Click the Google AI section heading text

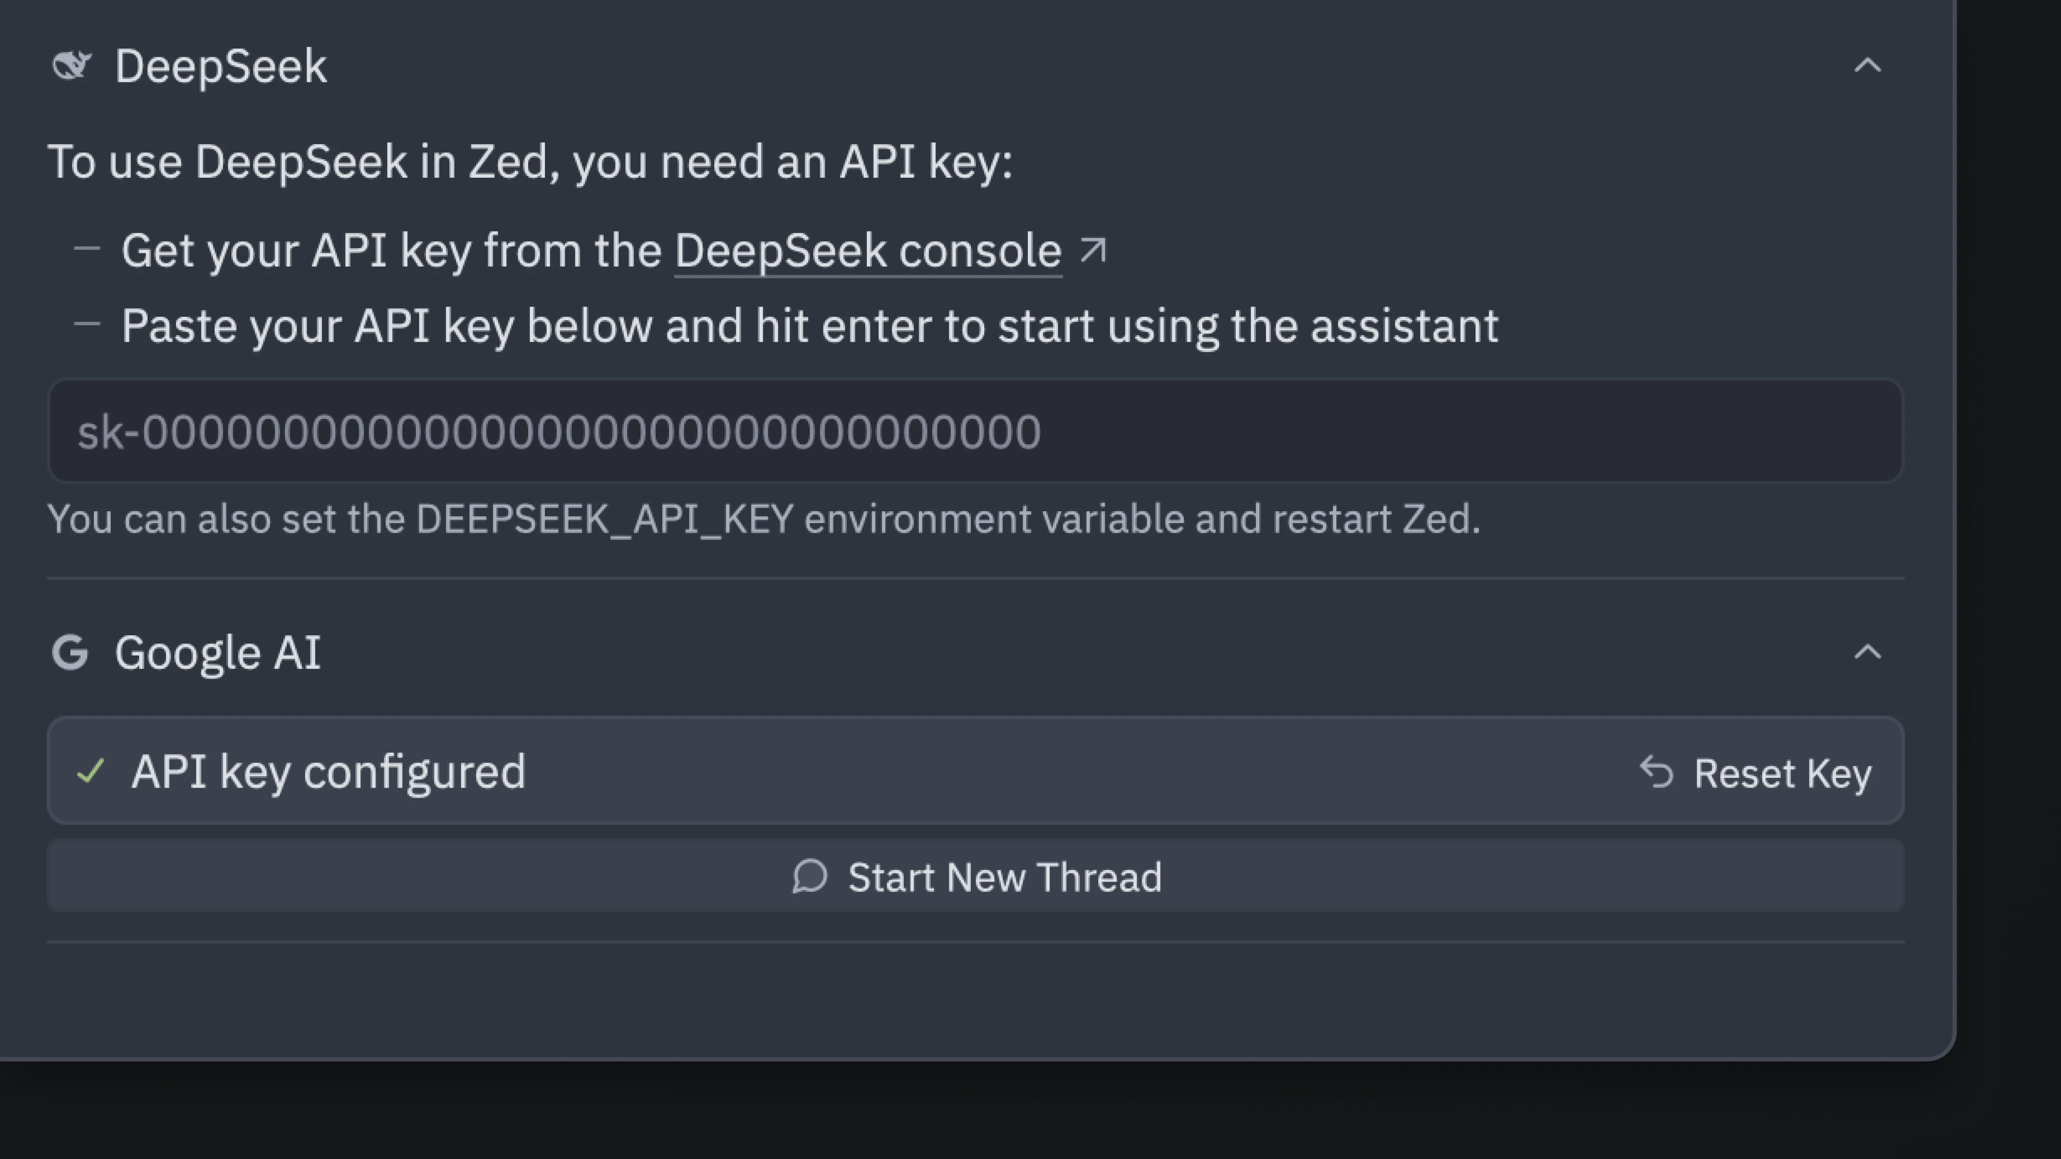(x=218, y=652)
